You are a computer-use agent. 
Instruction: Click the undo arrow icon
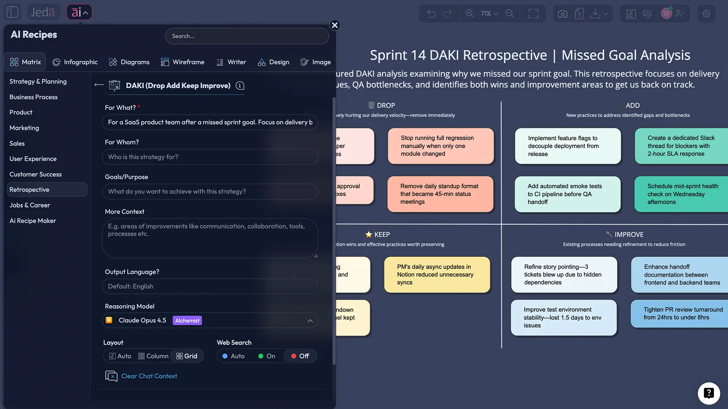(x=431, y=14)
